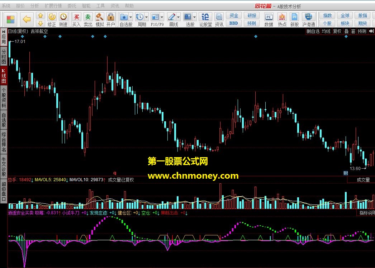Toggle the chart-header 预测 option
The width and height of the screenshot is (375, 268).
[x=362, y=31]
